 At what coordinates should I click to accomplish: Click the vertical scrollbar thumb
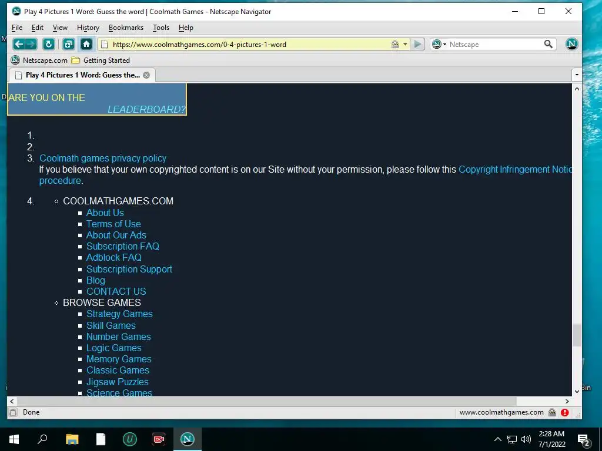coord(577,335)
